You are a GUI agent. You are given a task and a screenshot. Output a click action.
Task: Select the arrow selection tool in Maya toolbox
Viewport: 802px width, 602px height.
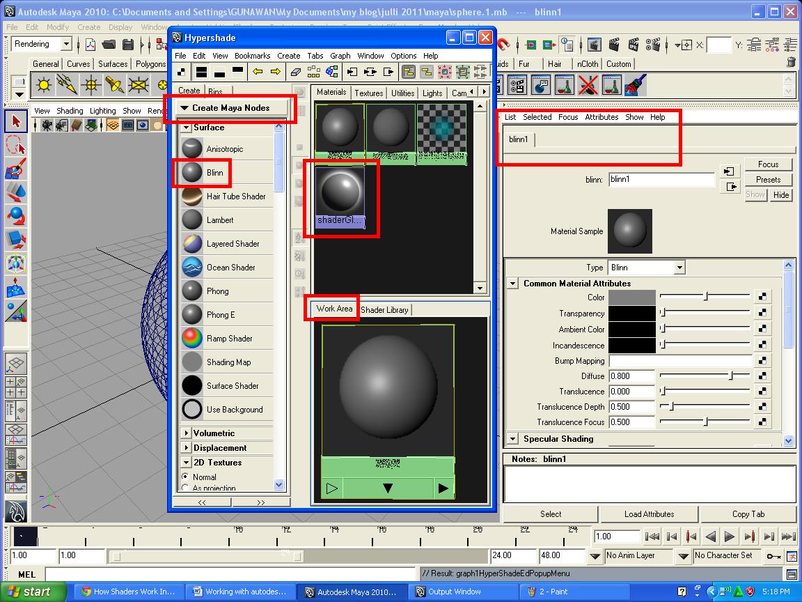pyautogui.click(x=16, y=121)
